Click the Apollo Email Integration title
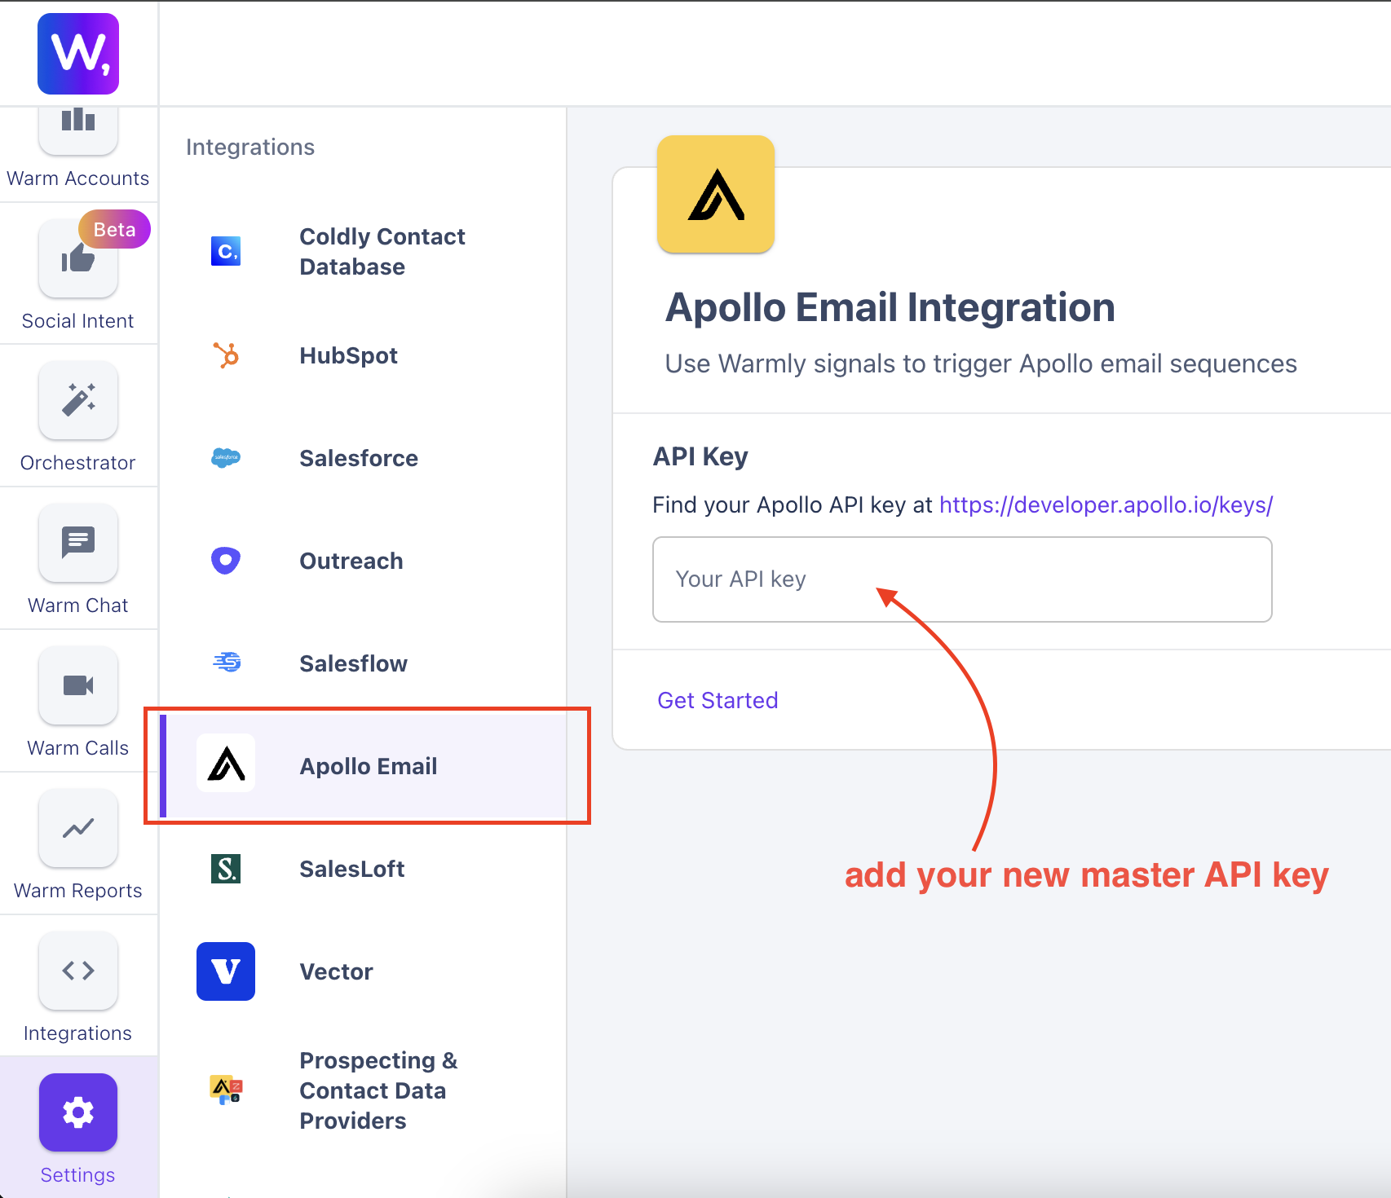Screen dimensions: 1391x1198 tap(890, 307)
